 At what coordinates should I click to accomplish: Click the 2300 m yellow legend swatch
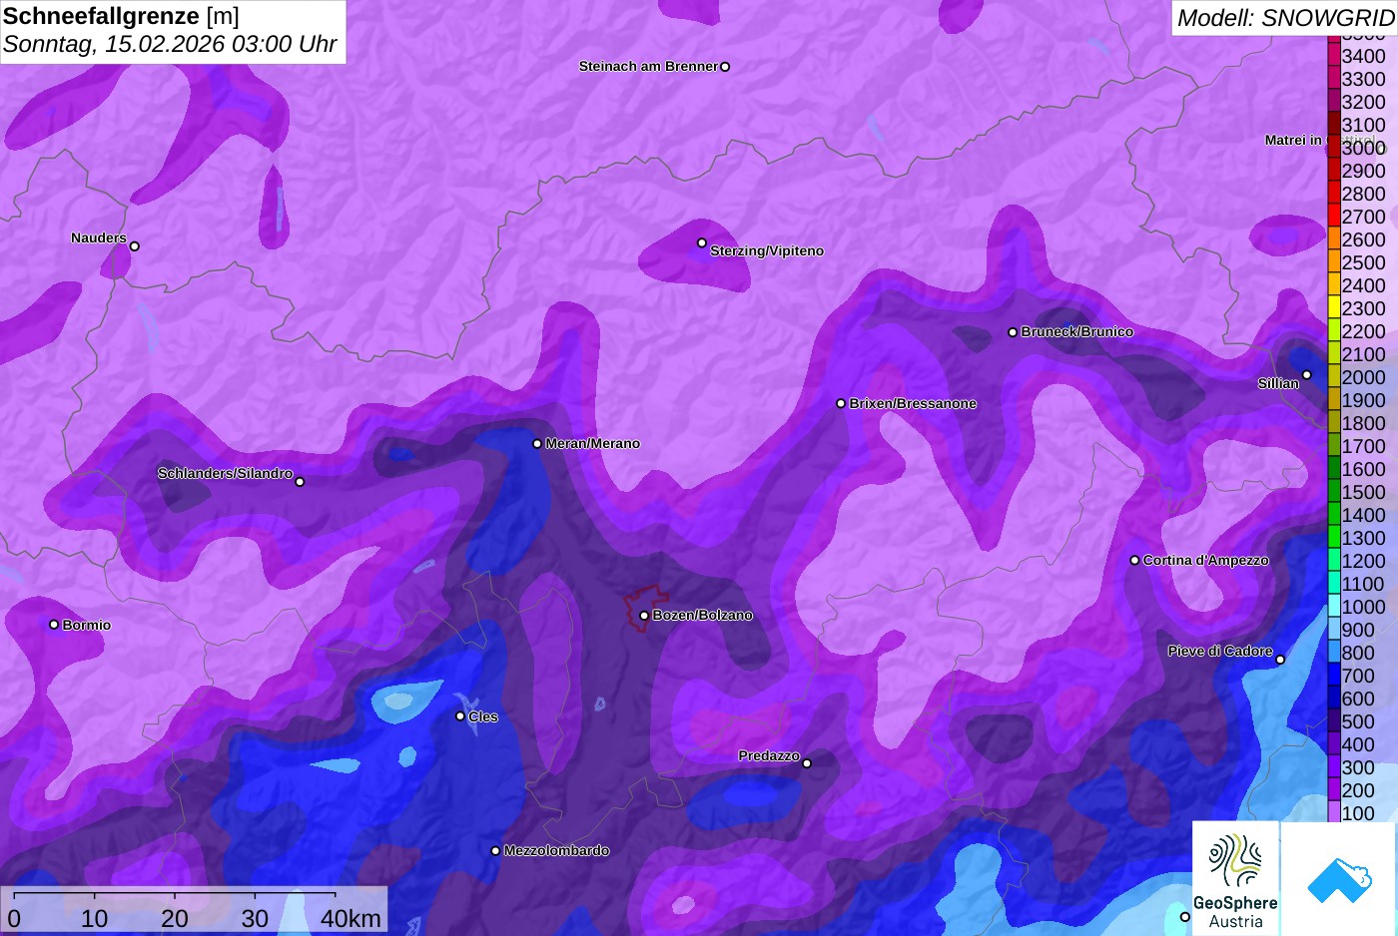(1334, 307)
